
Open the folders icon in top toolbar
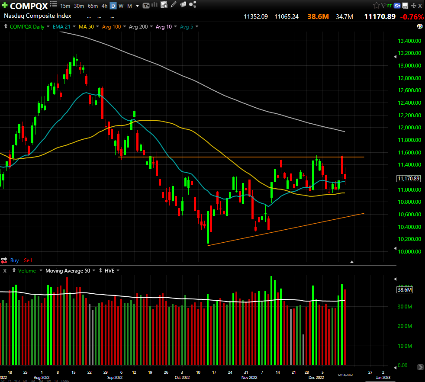pyautogui.click(x=183, y=5)
